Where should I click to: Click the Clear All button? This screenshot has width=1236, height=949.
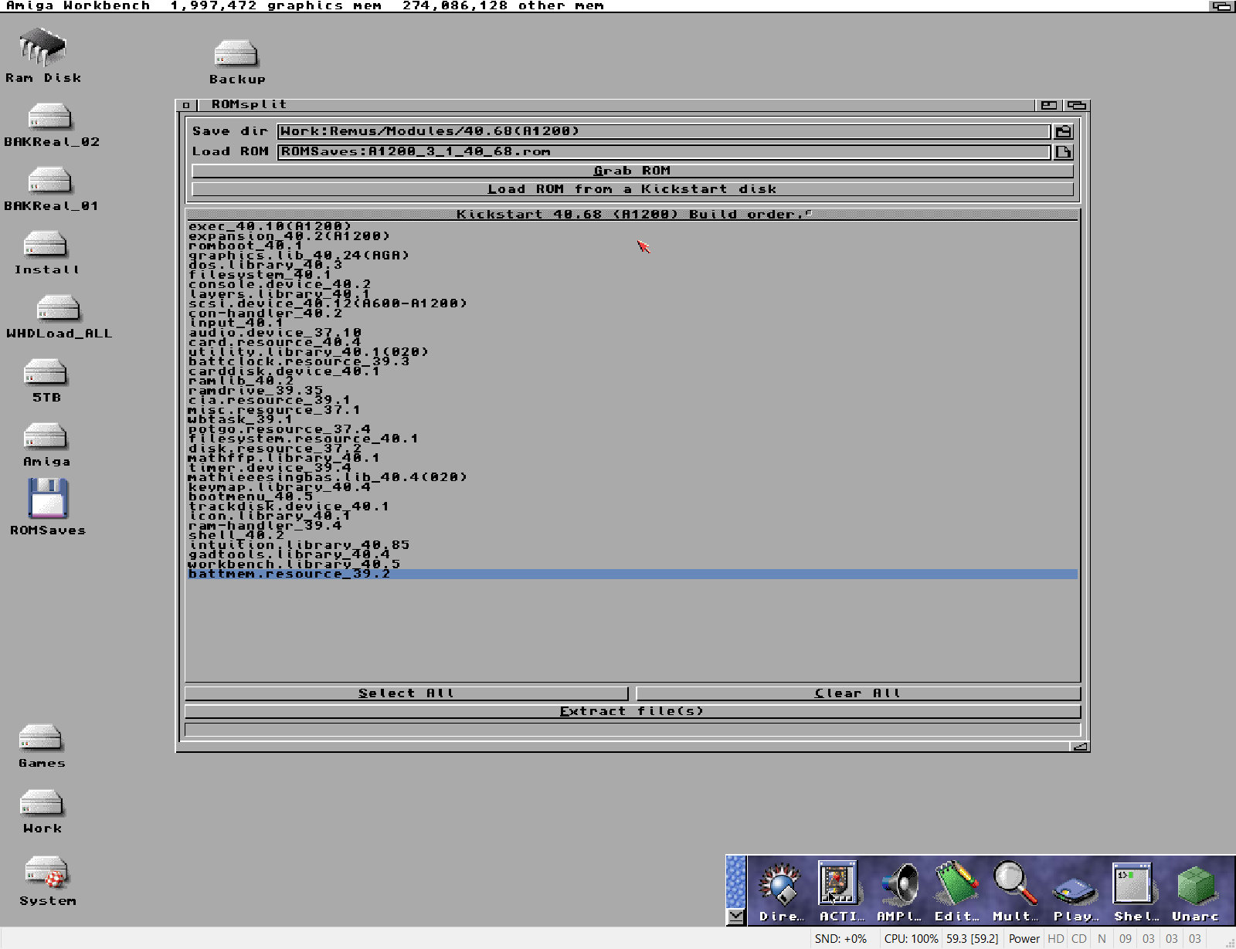(x=858, y=693)
